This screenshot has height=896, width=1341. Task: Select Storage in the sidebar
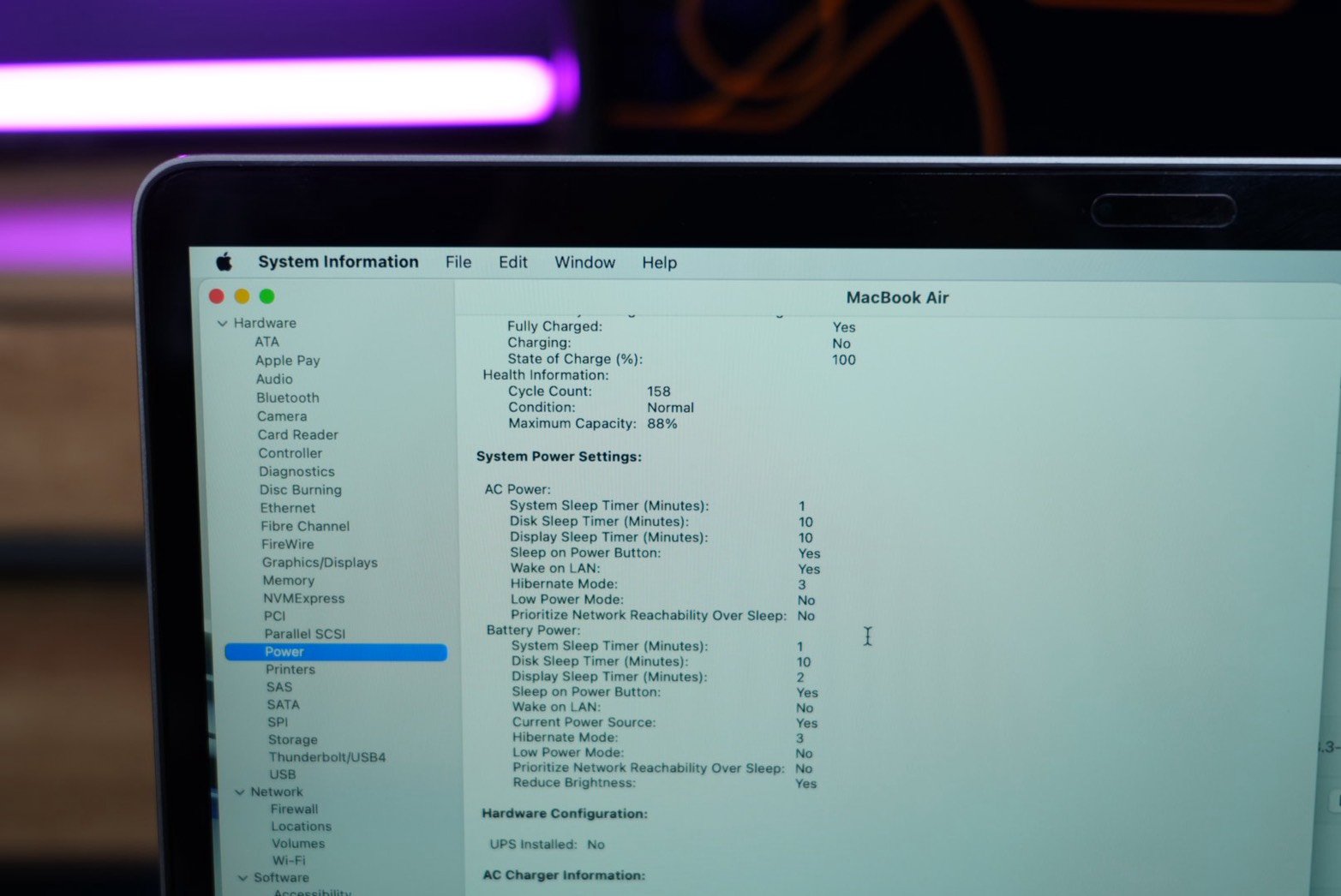tap(292, 739)
